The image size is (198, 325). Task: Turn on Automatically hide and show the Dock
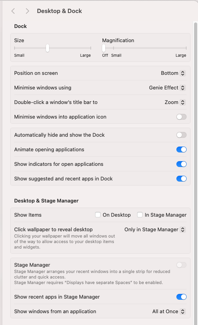(181, 135)
